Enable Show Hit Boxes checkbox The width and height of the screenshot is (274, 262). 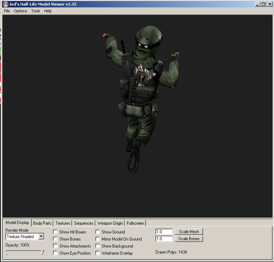(x=55, y=232)
